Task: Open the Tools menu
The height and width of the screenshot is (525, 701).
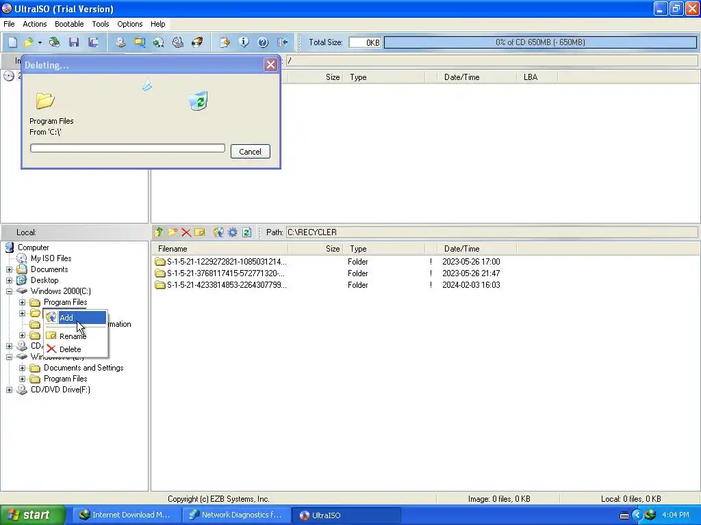Action: (x=101, y=24)
